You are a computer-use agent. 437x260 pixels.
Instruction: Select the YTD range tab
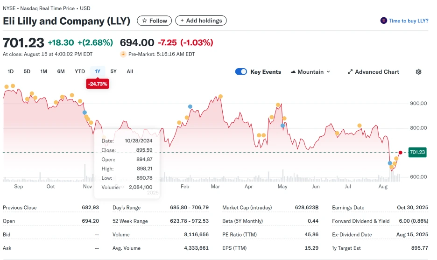click(x=80, y=71)
